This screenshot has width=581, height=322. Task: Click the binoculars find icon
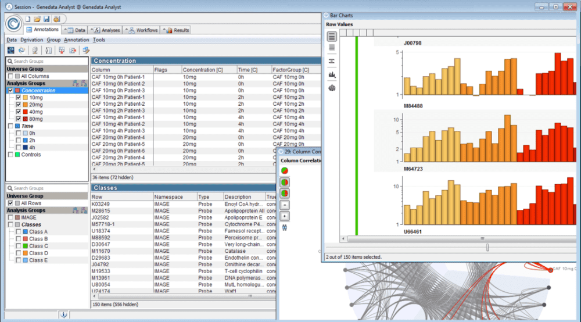284,227
